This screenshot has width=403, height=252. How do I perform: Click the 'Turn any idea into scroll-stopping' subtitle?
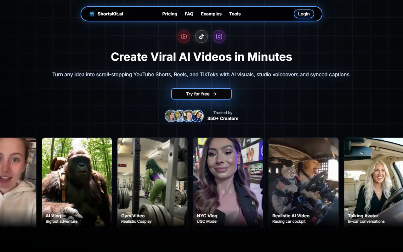tap(201, 75)
